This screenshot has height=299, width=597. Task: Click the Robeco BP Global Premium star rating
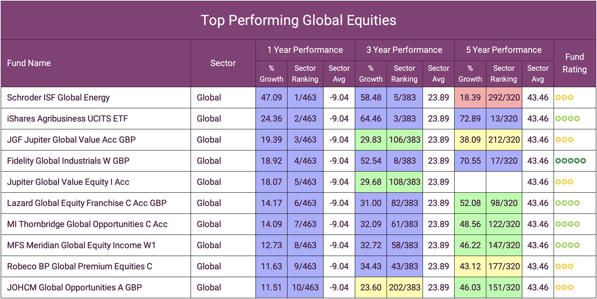click(564, 266)
